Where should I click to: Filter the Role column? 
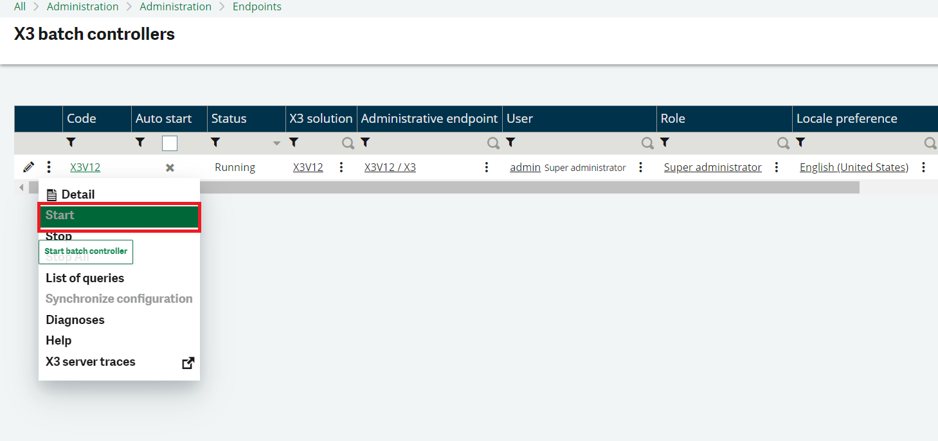pyautogui.click(x=665, y=142)
